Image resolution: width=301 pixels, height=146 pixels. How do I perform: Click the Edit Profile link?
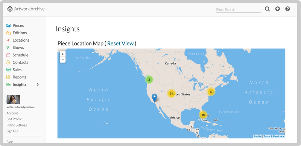(14, 119)
